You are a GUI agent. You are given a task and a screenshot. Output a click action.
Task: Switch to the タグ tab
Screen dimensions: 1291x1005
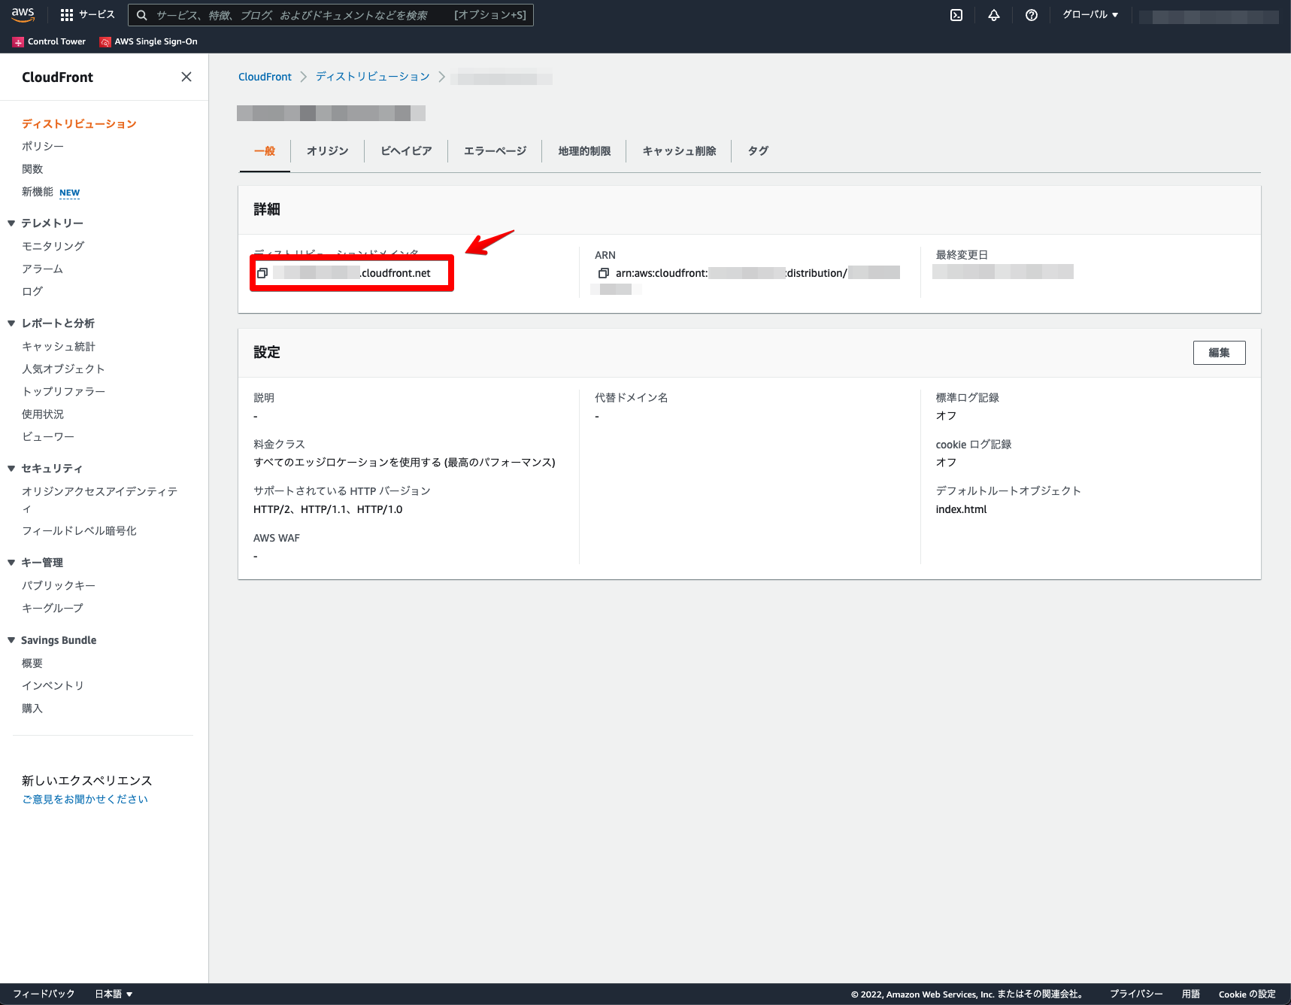click(x=758, y=151)
